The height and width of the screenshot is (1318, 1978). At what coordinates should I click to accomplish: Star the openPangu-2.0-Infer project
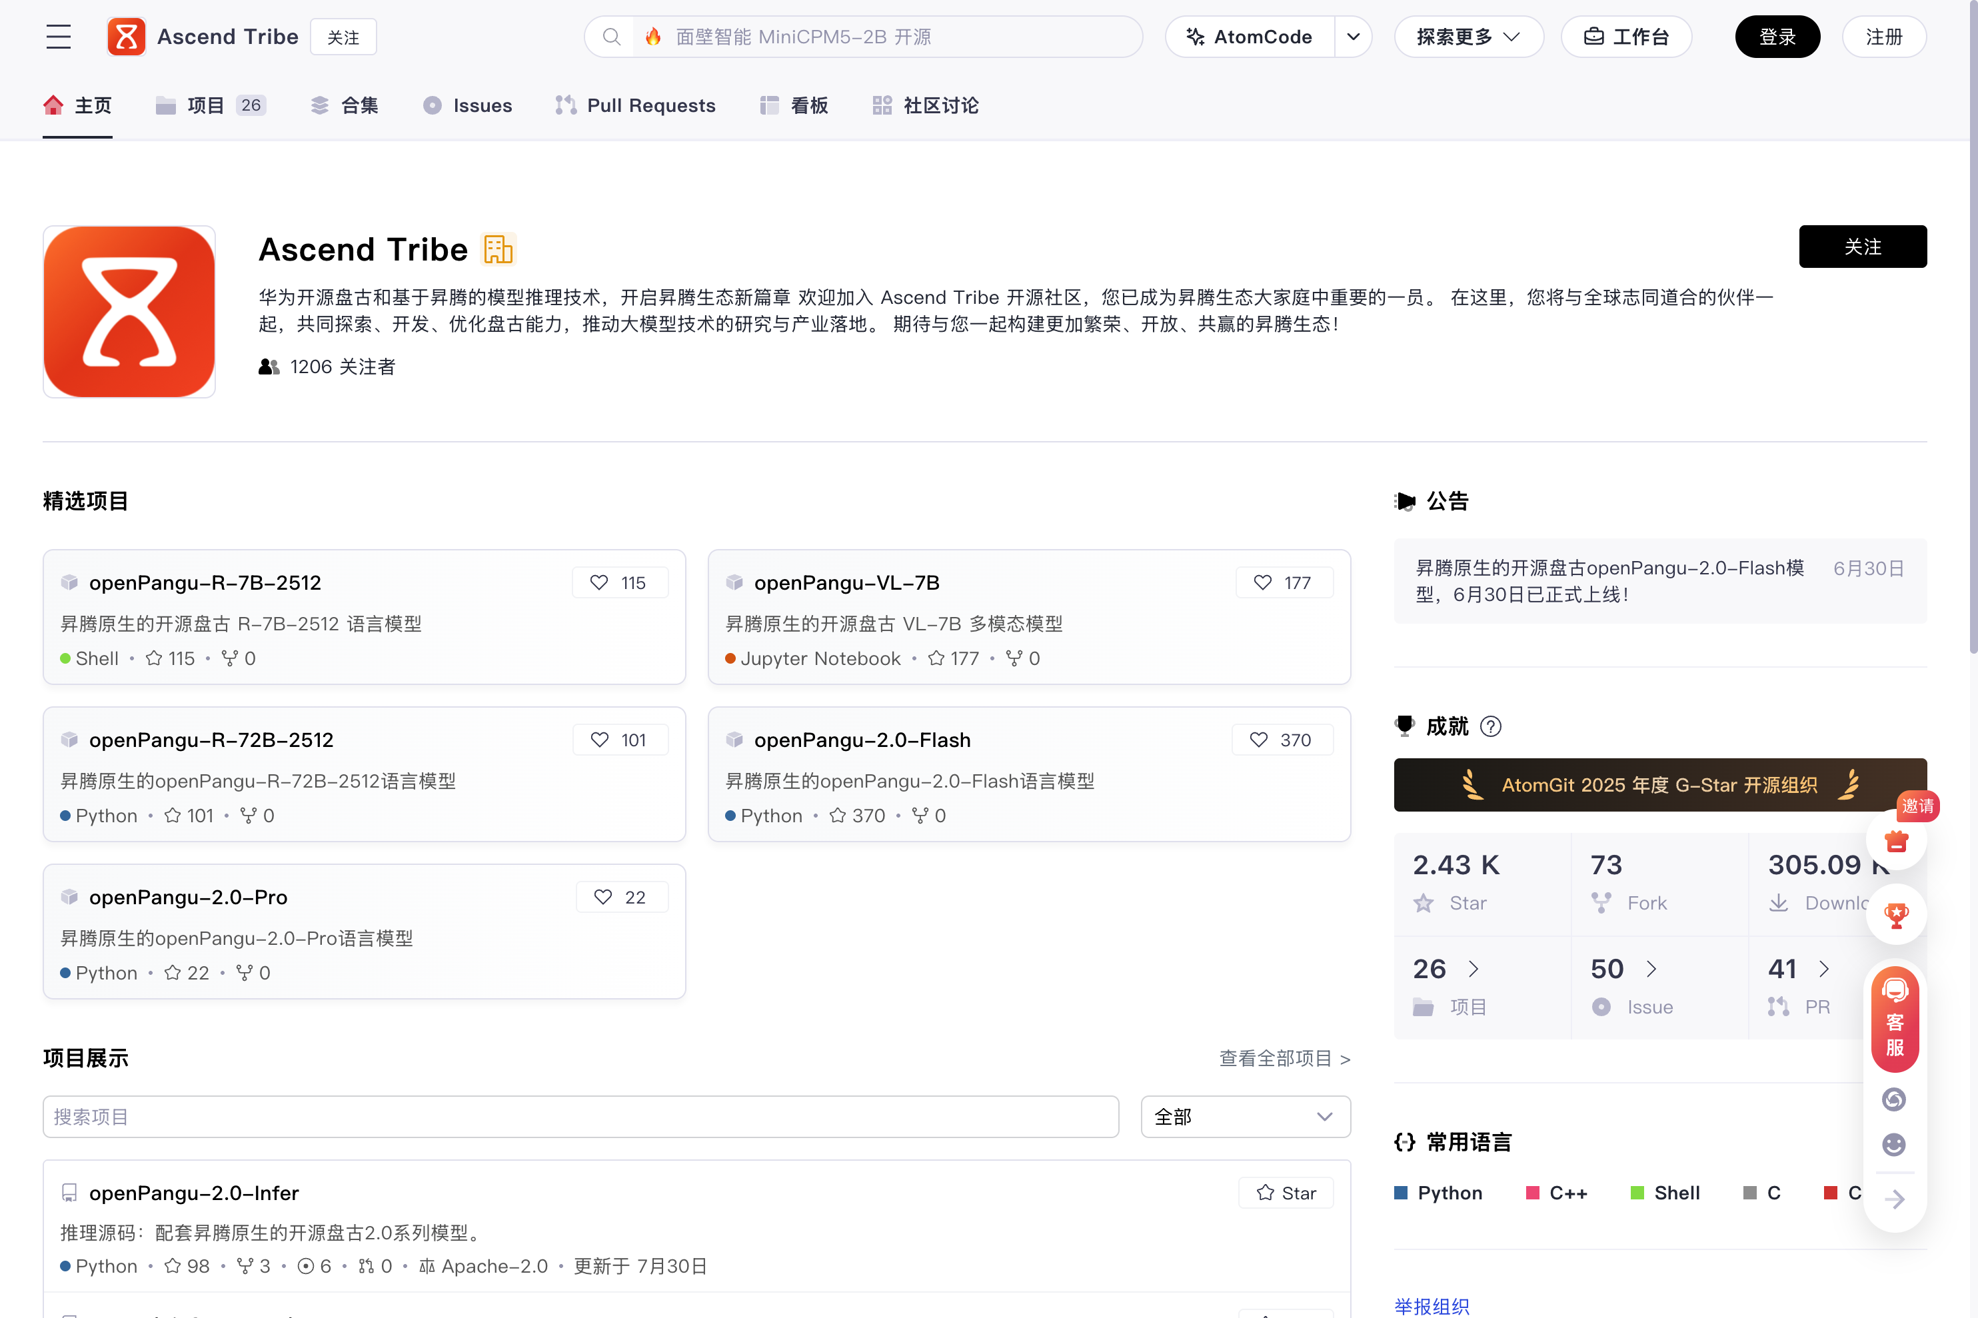[x=1286, y=1193]
